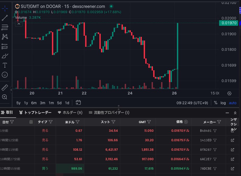
Task: Filter by GMT column funnel
Action: tap(149, 122)
